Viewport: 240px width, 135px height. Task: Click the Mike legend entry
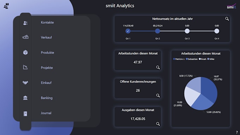click(x=211, y=59)
